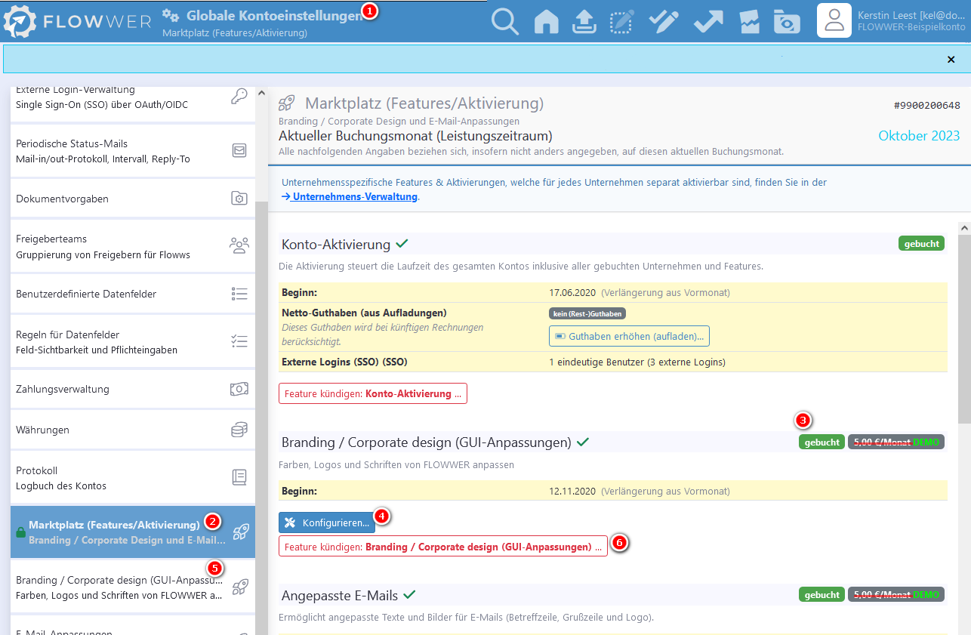Screen dimensions: 971x635
Task: Click the gebucht badge of Angepasste E-Mails
Action: [x=821, y=595]
